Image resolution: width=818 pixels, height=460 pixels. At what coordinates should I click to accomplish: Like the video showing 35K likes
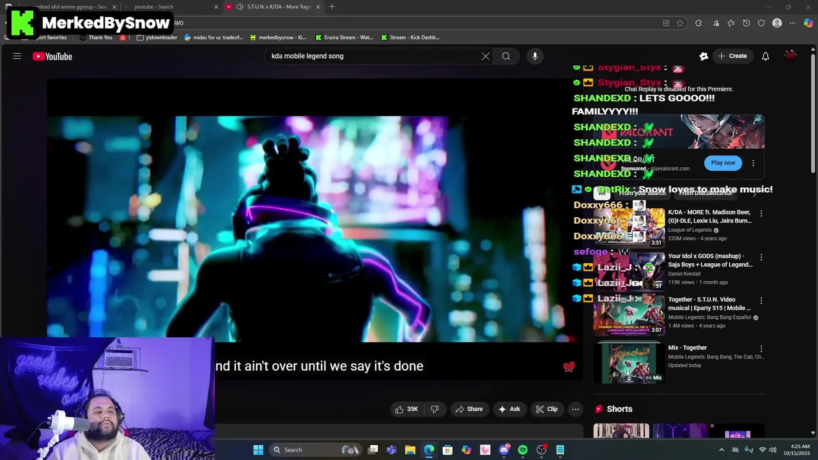coord(406,409)
